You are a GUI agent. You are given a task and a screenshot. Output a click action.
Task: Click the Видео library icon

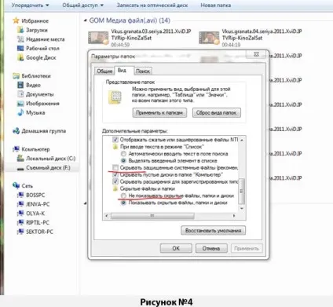click(20, 85)
